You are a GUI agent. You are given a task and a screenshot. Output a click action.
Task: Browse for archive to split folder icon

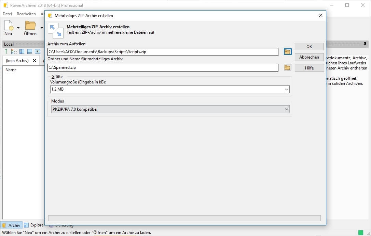point(287,52)
